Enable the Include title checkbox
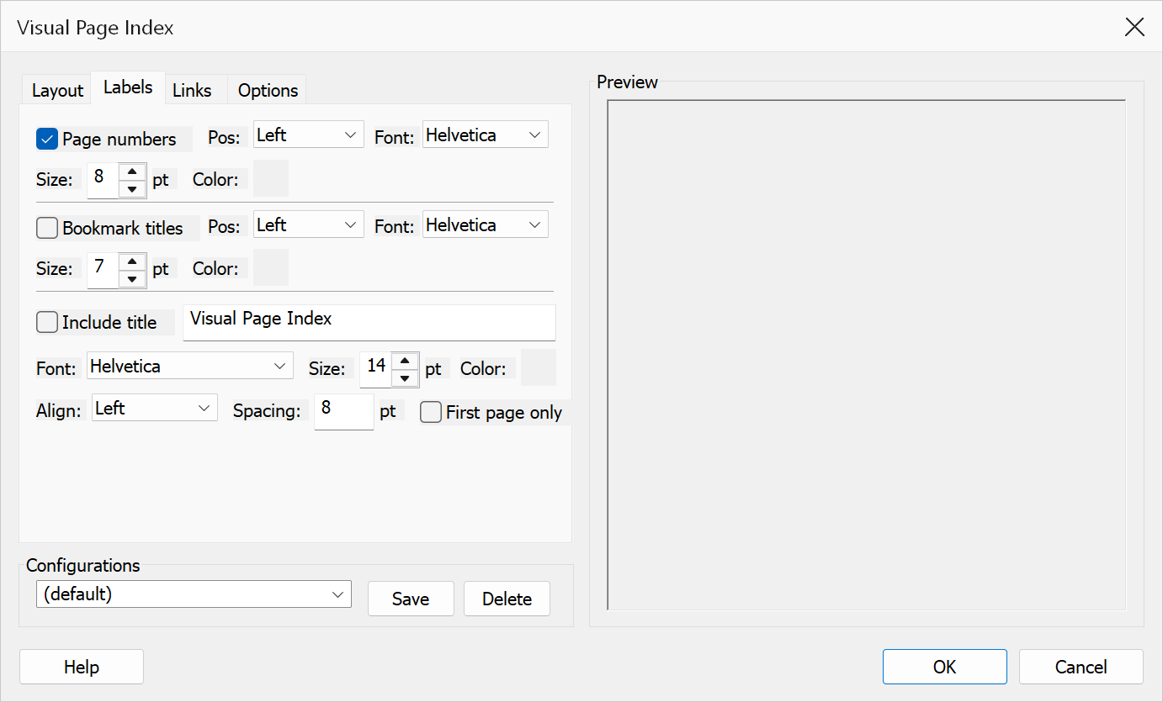Image resolution: width=1163 pixels, height=702 pixels. pos(47,322)
